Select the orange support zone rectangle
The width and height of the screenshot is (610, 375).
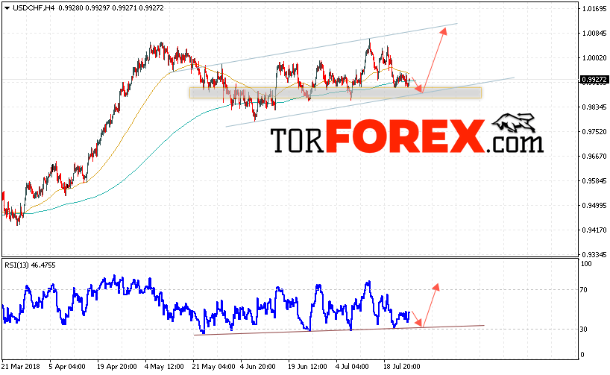(x=336, y=92)
